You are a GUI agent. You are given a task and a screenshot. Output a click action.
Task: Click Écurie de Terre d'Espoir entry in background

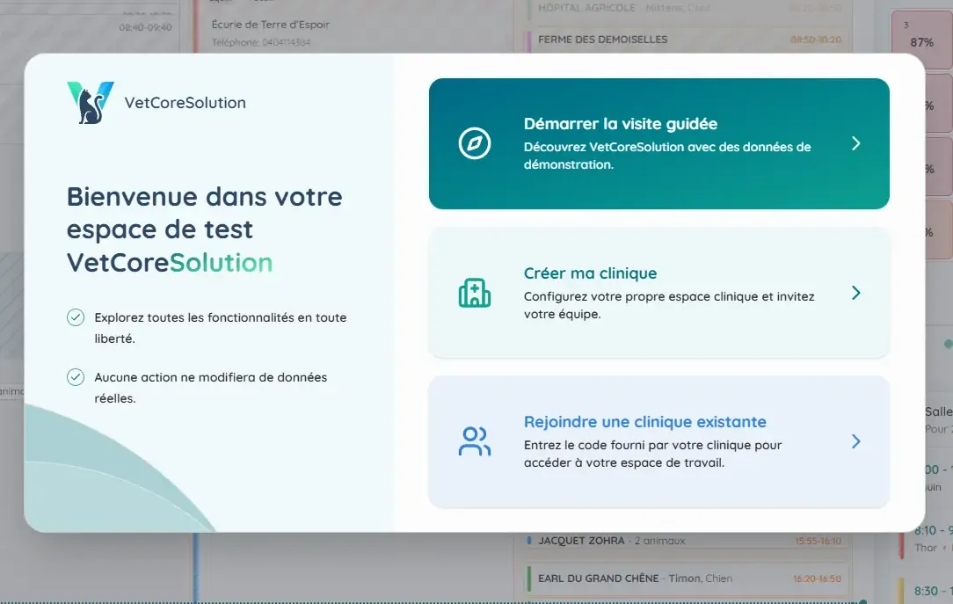[271, 25]
